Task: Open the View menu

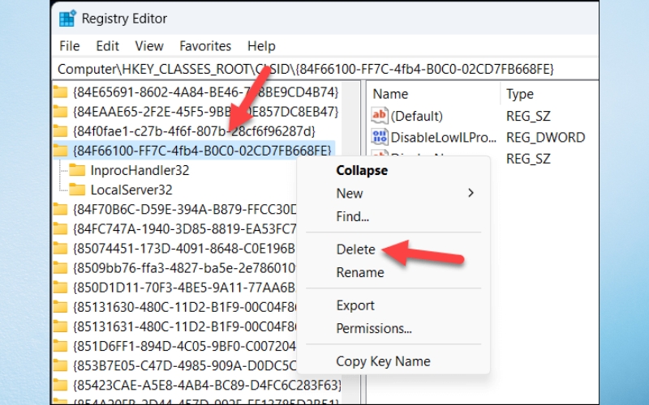Action: [x=149, y=46]
